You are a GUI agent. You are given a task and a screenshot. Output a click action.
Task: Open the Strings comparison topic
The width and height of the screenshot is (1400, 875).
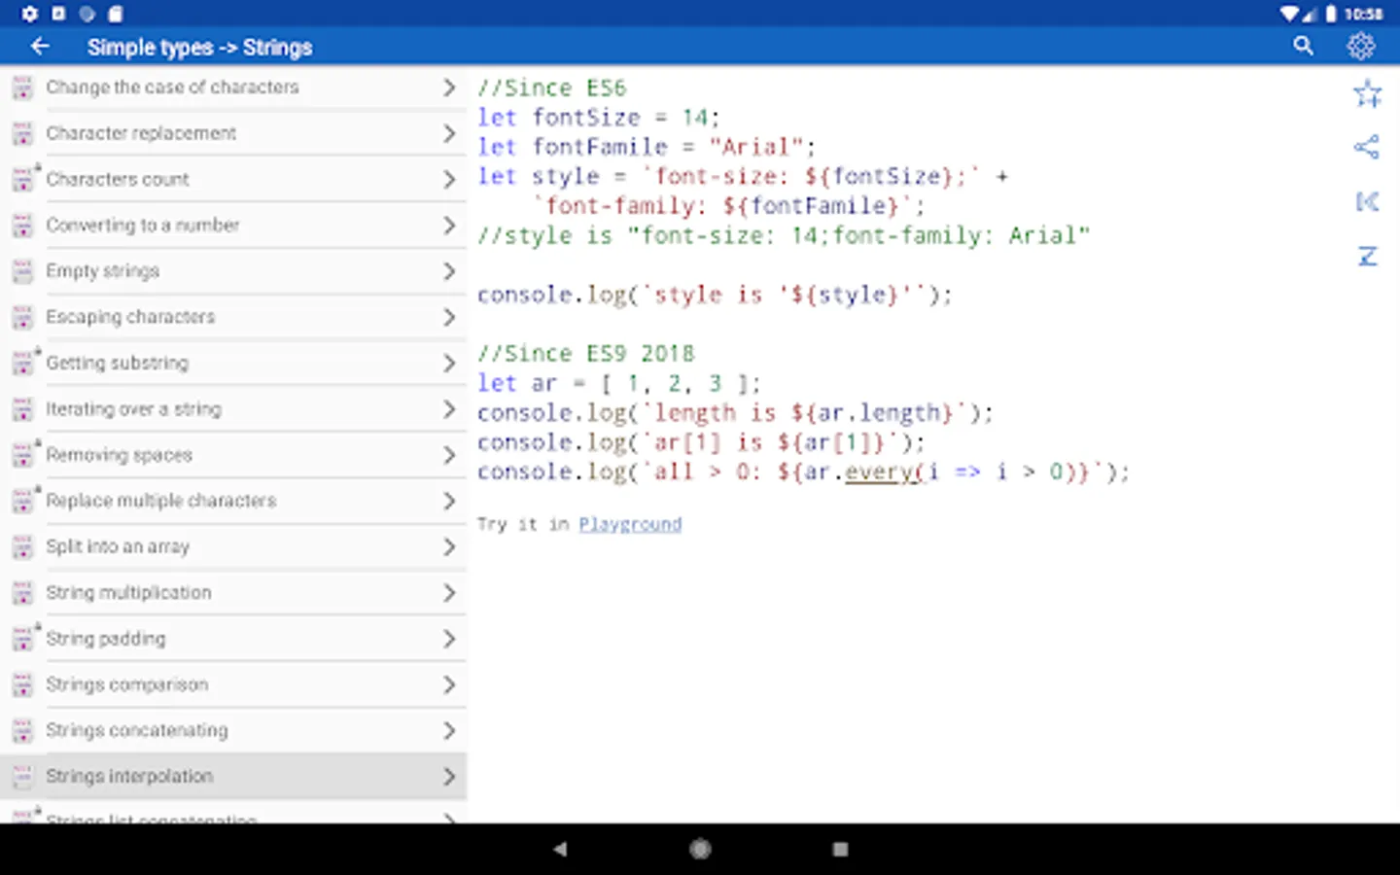(233, 684)
